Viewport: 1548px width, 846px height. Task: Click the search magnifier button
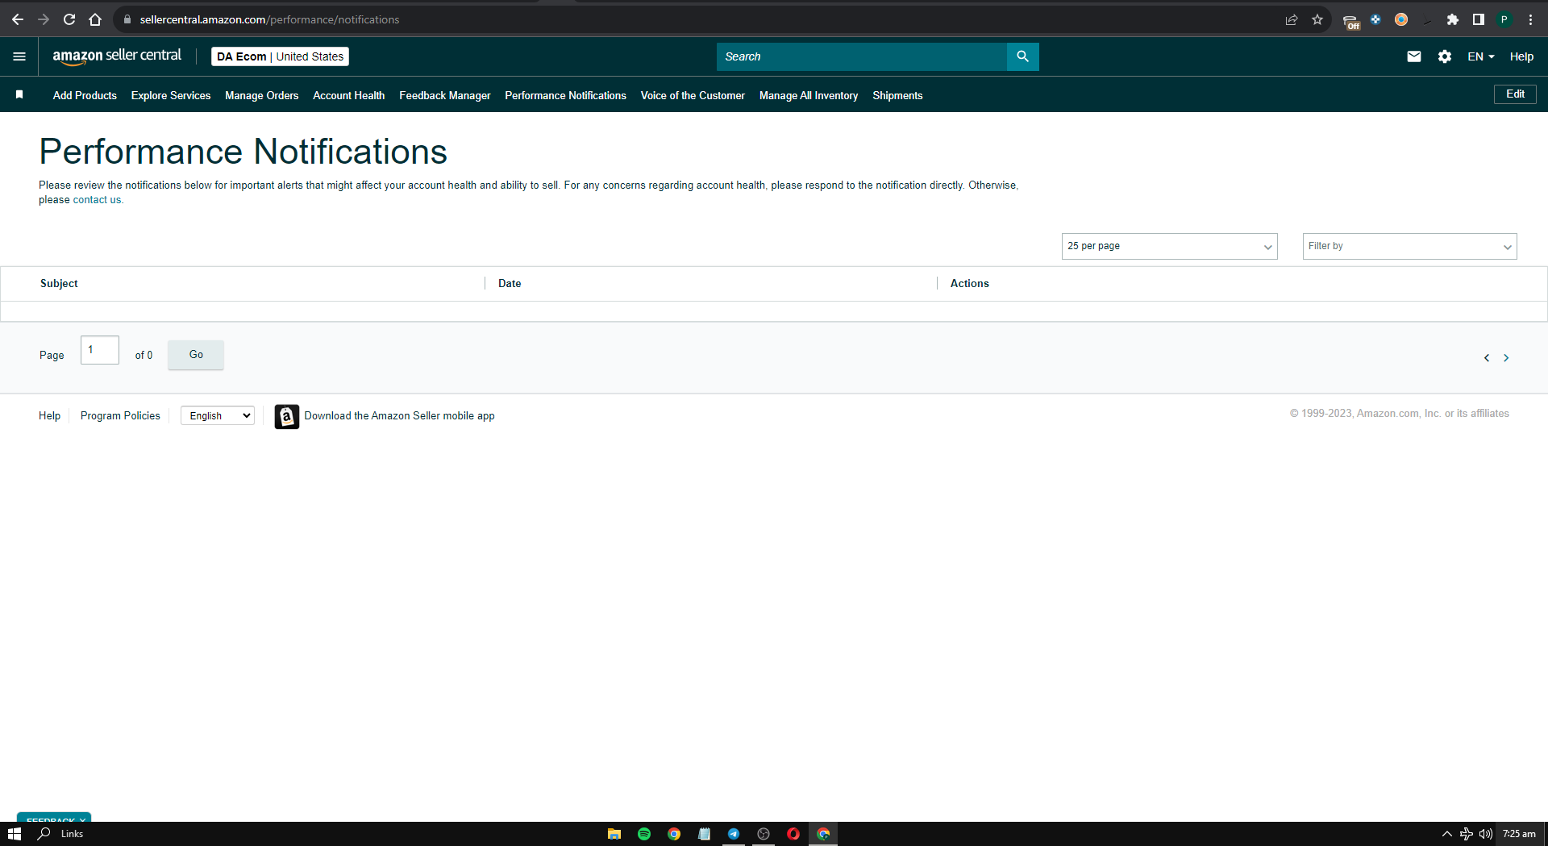coord(1022,56)
